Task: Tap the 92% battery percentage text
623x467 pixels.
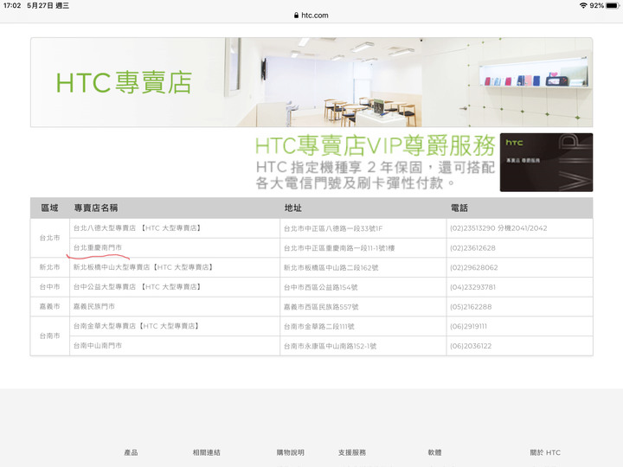Action: pos(596,5)
